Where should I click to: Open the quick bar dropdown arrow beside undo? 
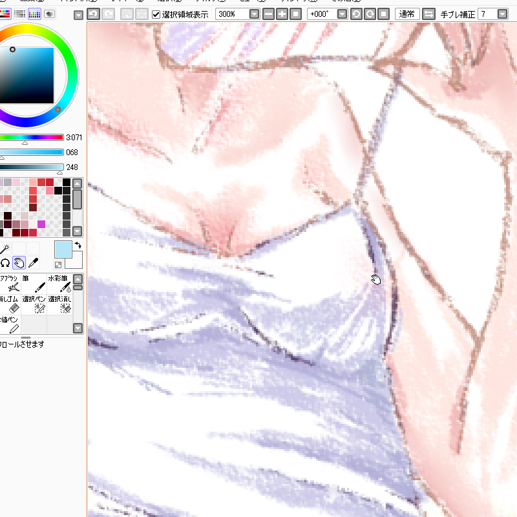click(x=78, y=15)
